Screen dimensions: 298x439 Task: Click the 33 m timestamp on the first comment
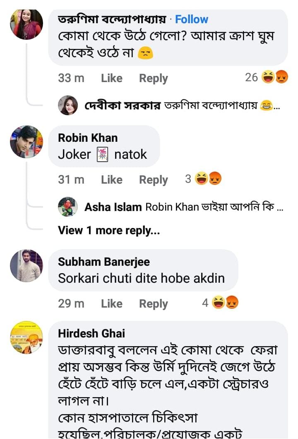(x=71, y=78)
